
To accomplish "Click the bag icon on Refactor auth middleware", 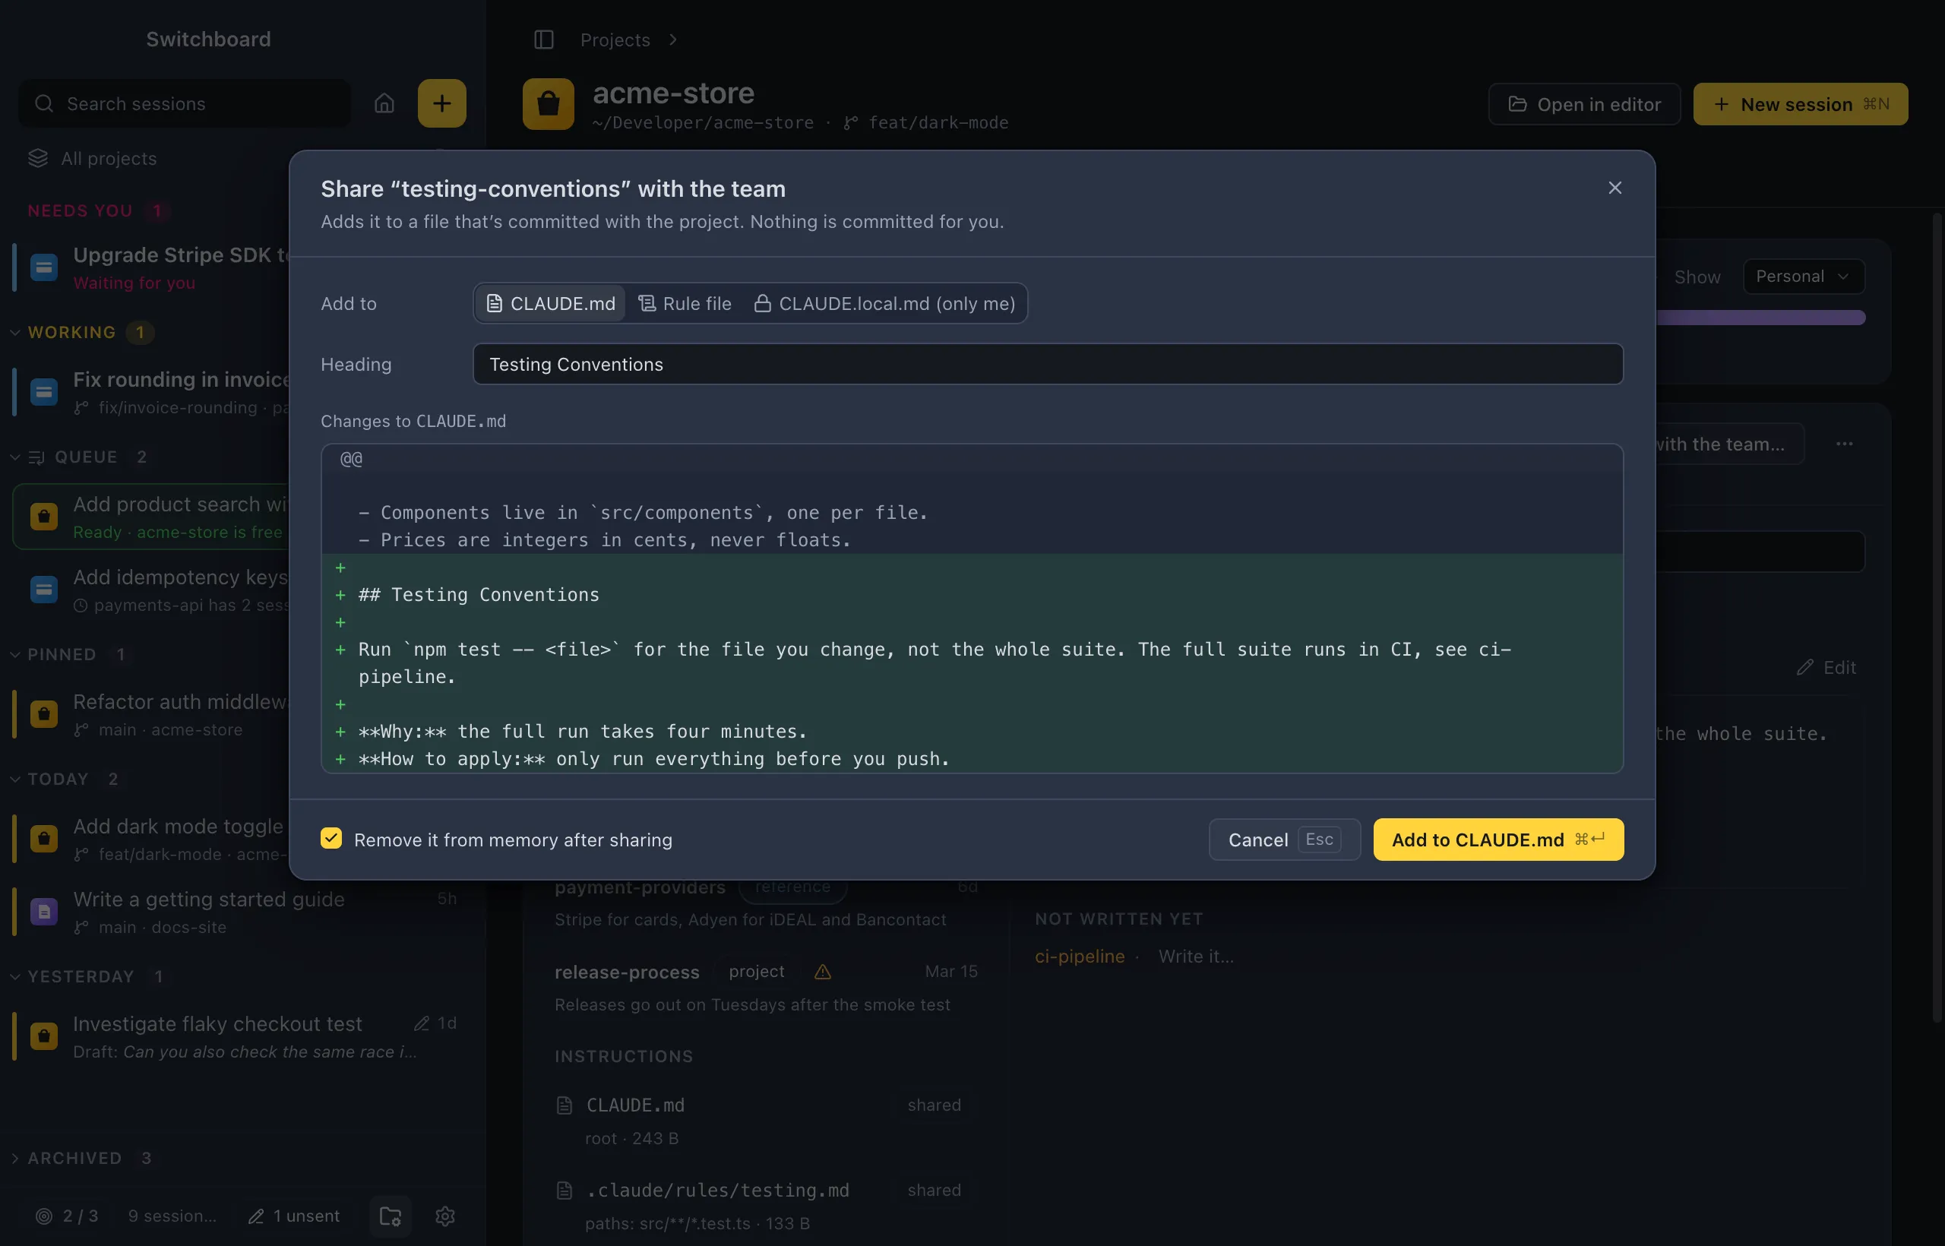I will tap(44, 714).
